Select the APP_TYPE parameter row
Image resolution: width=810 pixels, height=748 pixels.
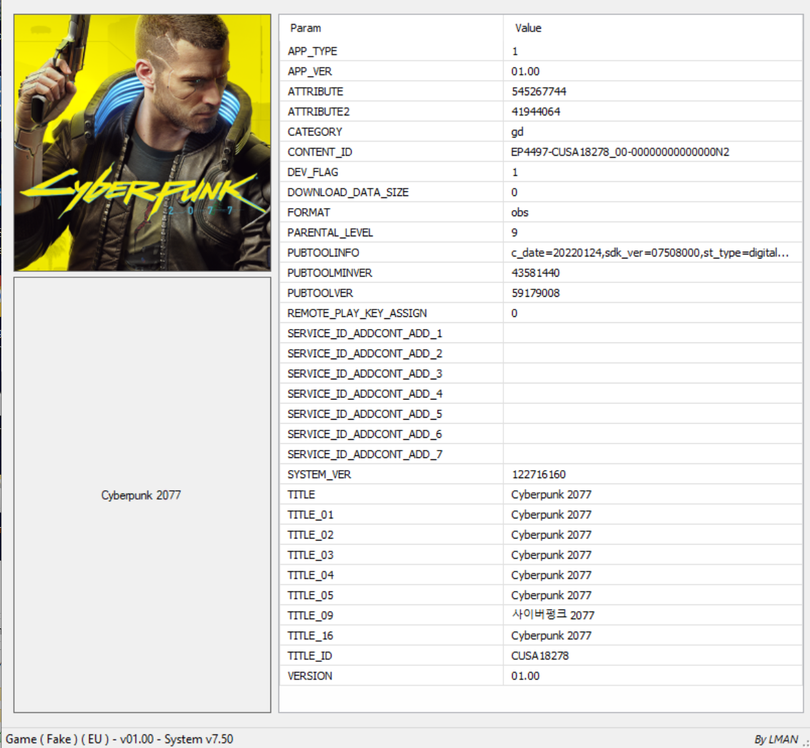[541, 51]
